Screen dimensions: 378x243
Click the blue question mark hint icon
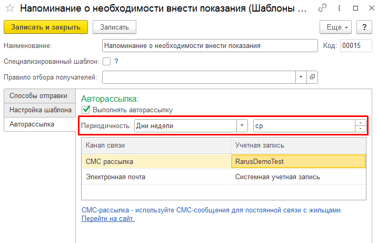116,61
